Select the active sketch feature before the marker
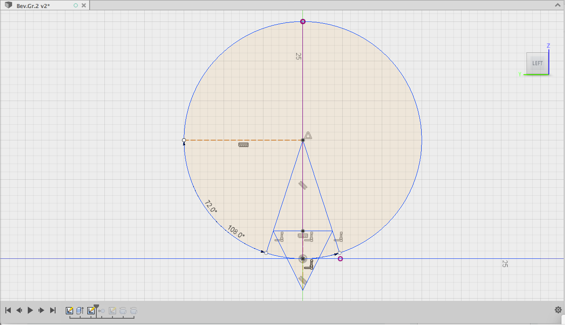Image resolution: width=565 pixels, height=325 pixels. pos(91,310)
